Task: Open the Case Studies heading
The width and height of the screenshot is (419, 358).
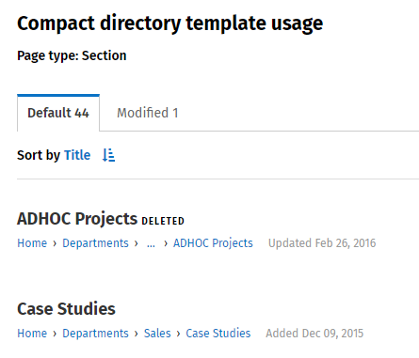Action: coord(66,308)
